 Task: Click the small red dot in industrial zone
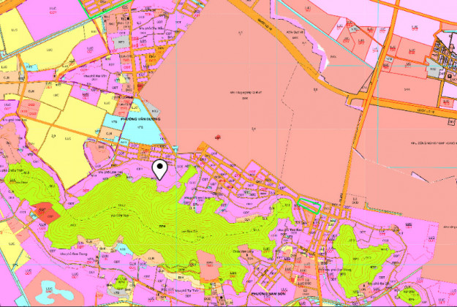pyautogui.click(x=217, y=135)
